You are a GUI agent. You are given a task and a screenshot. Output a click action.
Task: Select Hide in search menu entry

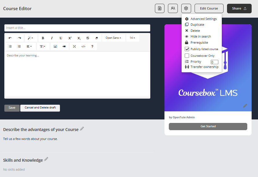pos(198,36)
